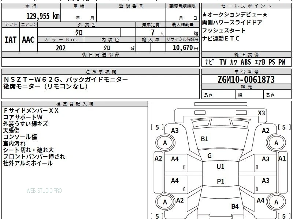The width and height of the screenshot is (293, 219).
Task: Click the ★オークションデビュー★ line
Action: (235, 14)
